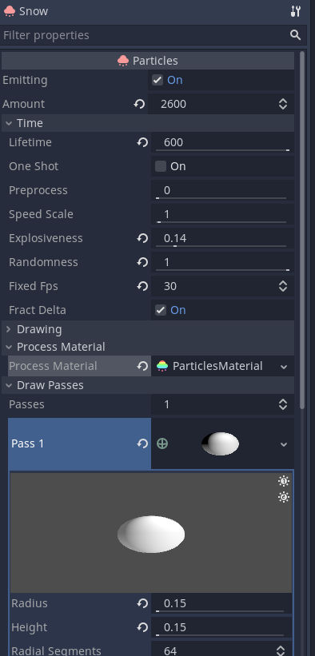The height and width of the screenshot is (656, 315).
Task: Disable the Emitting checkbox
Action: click(x=157, y=80)
